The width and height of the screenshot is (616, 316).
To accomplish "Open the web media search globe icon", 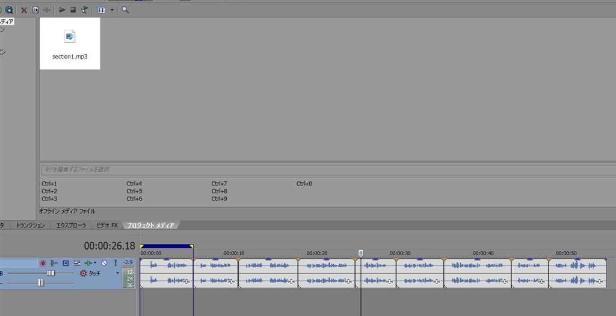I will point(8,10).
